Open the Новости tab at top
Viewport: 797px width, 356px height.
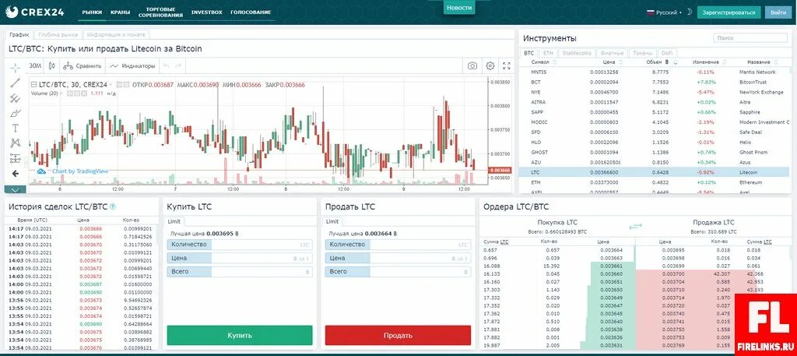pyautogui.click(x=459, y=8)
